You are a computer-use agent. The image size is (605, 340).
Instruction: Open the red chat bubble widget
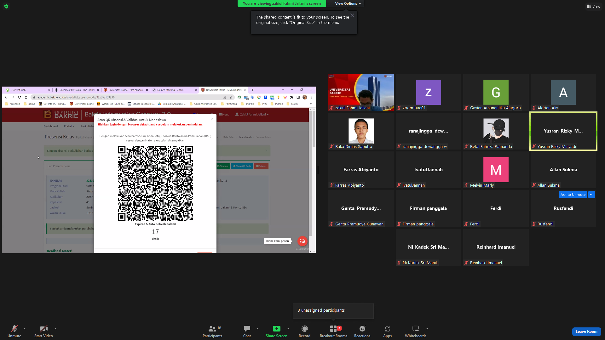pyautogui.click(x=302, y=241)
